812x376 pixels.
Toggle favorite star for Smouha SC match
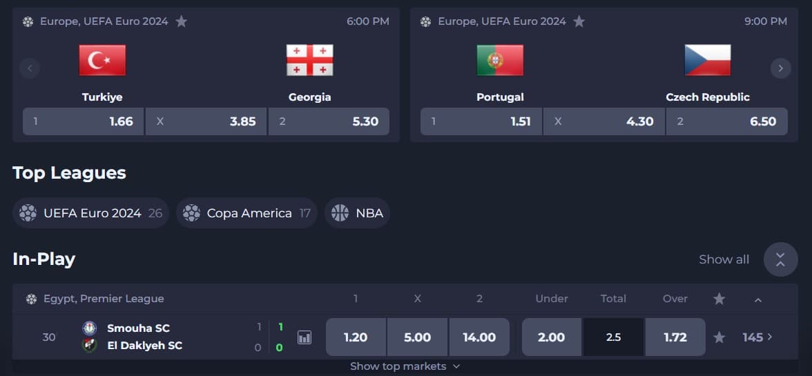click(x=719, y=337)
